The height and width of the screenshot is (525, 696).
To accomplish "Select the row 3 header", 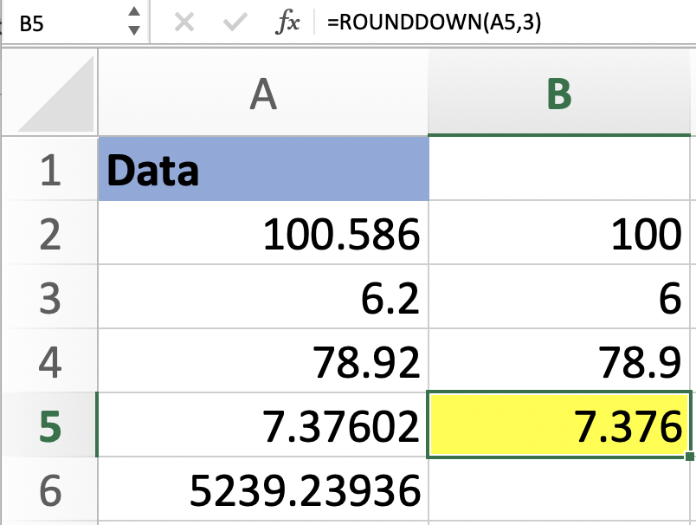I will tap(49, 299).
